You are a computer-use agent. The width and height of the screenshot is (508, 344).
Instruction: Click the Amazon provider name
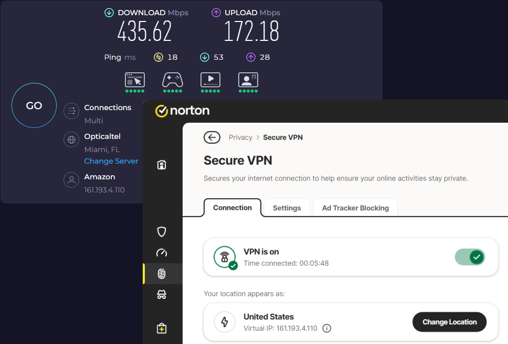tap(100, 177)
